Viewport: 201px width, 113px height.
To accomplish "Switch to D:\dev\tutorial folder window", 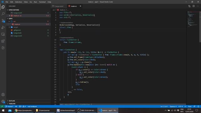I will click(x=44, y=110).
